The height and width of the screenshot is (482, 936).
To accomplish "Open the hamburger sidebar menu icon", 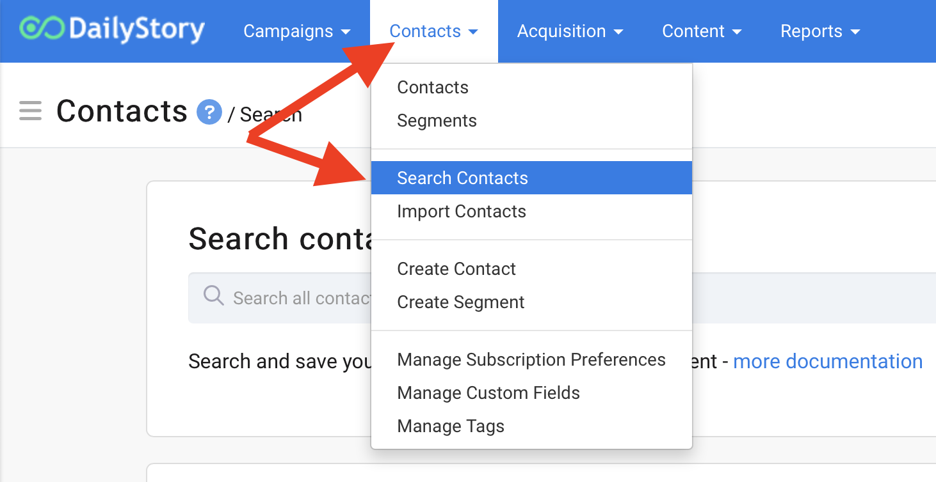I will [30, 111].
